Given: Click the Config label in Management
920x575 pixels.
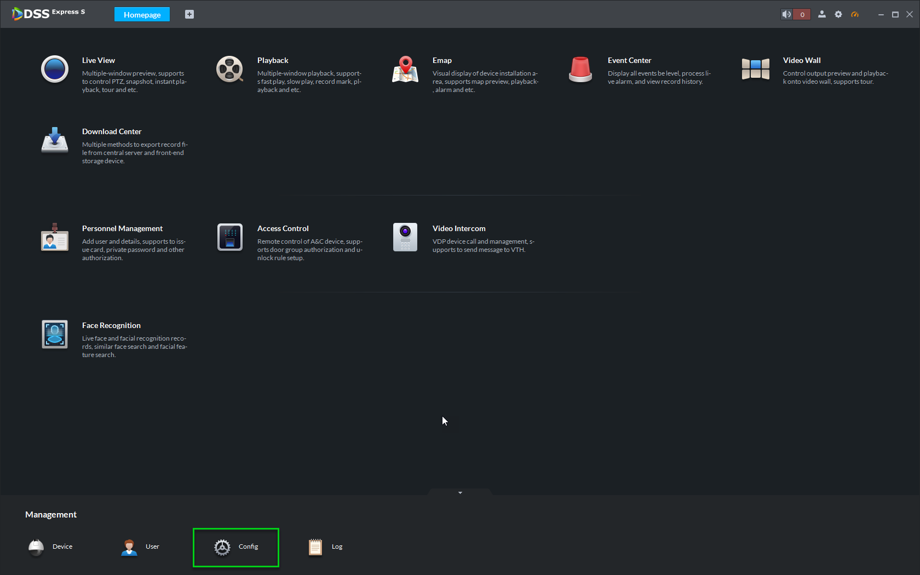Looking at the screenshot, I should point(248,547).
